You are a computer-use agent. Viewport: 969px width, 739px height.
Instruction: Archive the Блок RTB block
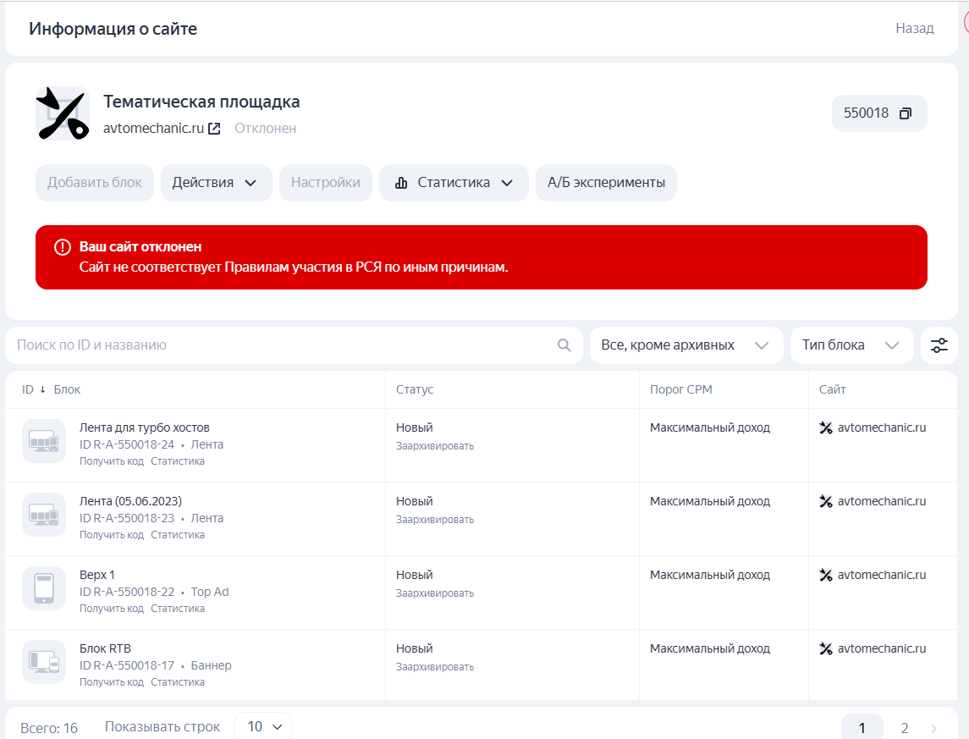tap(435, 667)
